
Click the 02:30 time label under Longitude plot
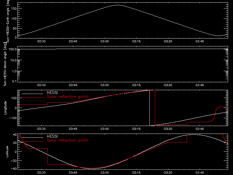point(41,129)
